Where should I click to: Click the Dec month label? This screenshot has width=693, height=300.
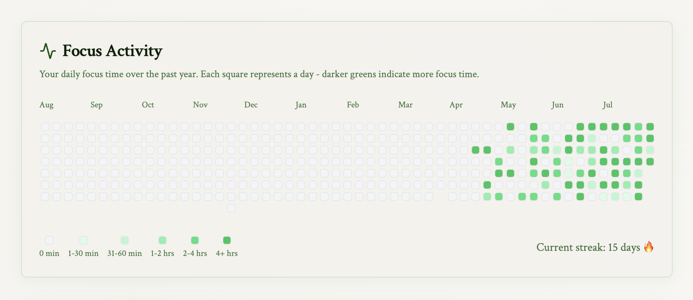click(x=251, y=105)
